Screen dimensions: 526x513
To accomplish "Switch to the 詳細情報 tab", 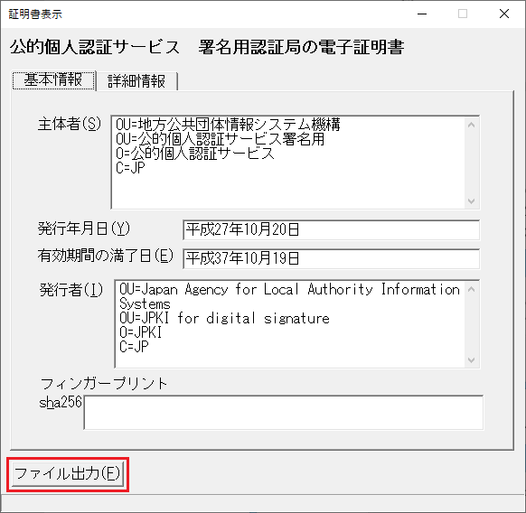I will coord(136,81).
